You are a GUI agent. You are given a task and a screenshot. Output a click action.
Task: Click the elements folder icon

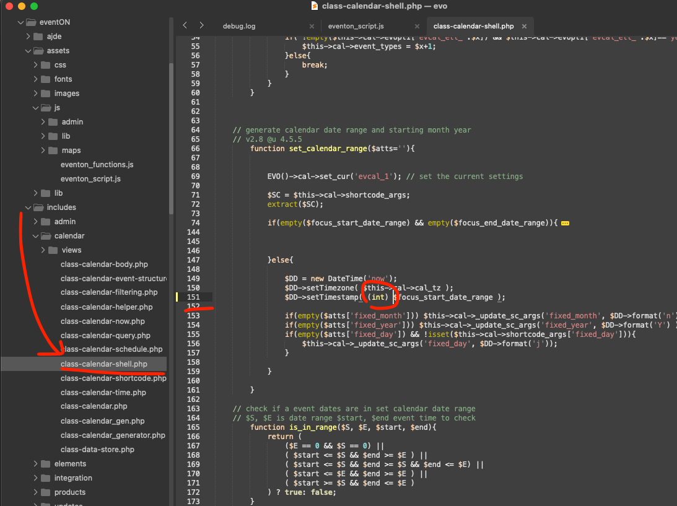point(45,464)
